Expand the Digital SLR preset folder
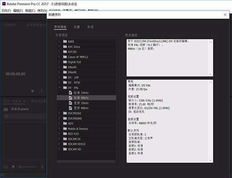Viewport: 232px width, 178px height. coord(59,62)
